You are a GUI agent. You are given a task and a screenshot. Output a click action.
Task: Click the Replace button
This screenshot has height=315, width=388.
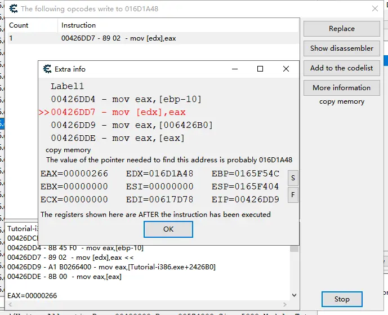tap(342, 29)
